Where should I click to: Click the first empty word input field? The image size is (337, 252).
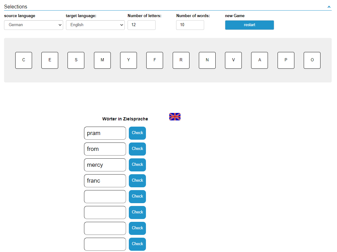(105, 197)
